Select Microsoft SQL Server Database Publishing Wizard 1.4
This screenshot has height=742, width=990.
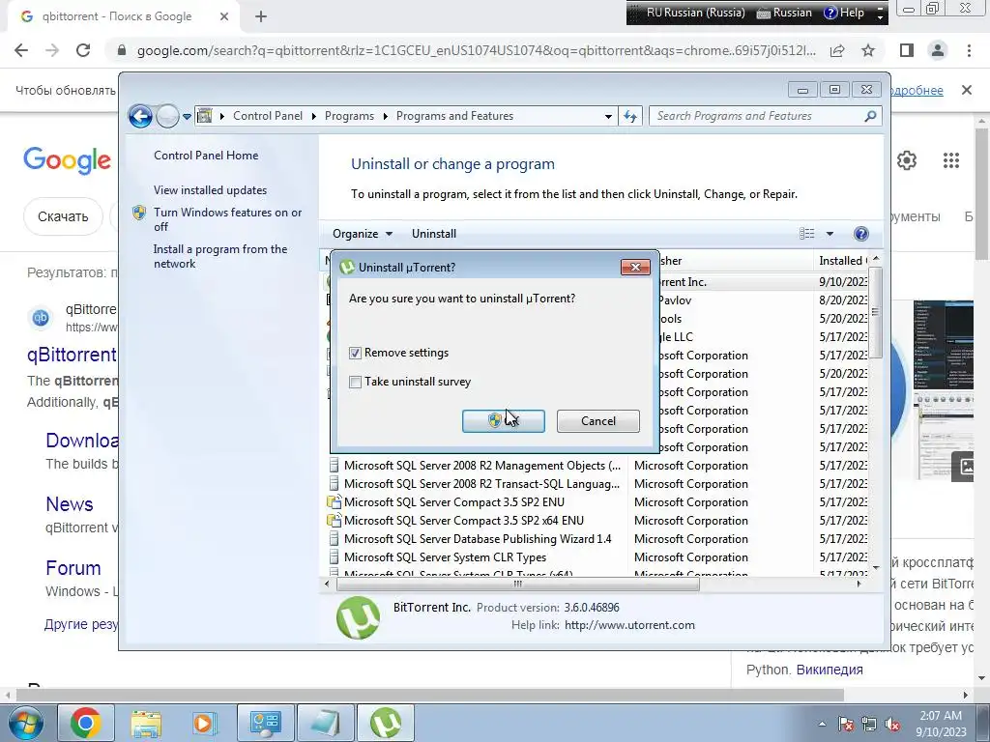pyautogui.click(x=478, y=539)
